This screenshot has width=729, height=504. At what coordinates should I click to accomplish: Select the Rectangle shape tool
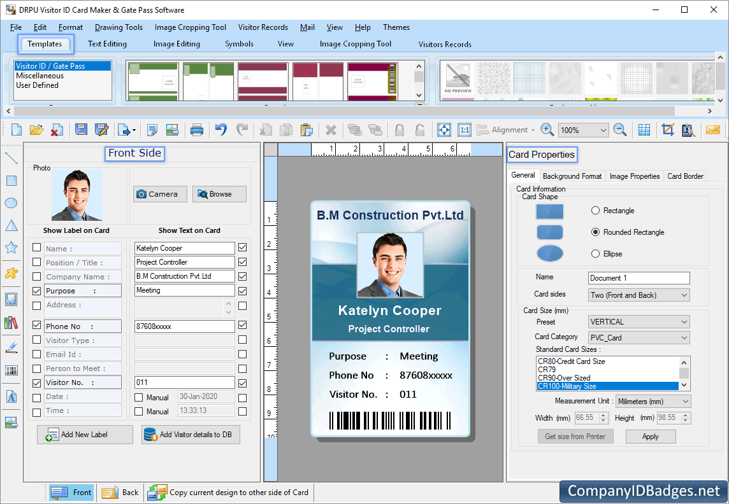click(11, 180)
